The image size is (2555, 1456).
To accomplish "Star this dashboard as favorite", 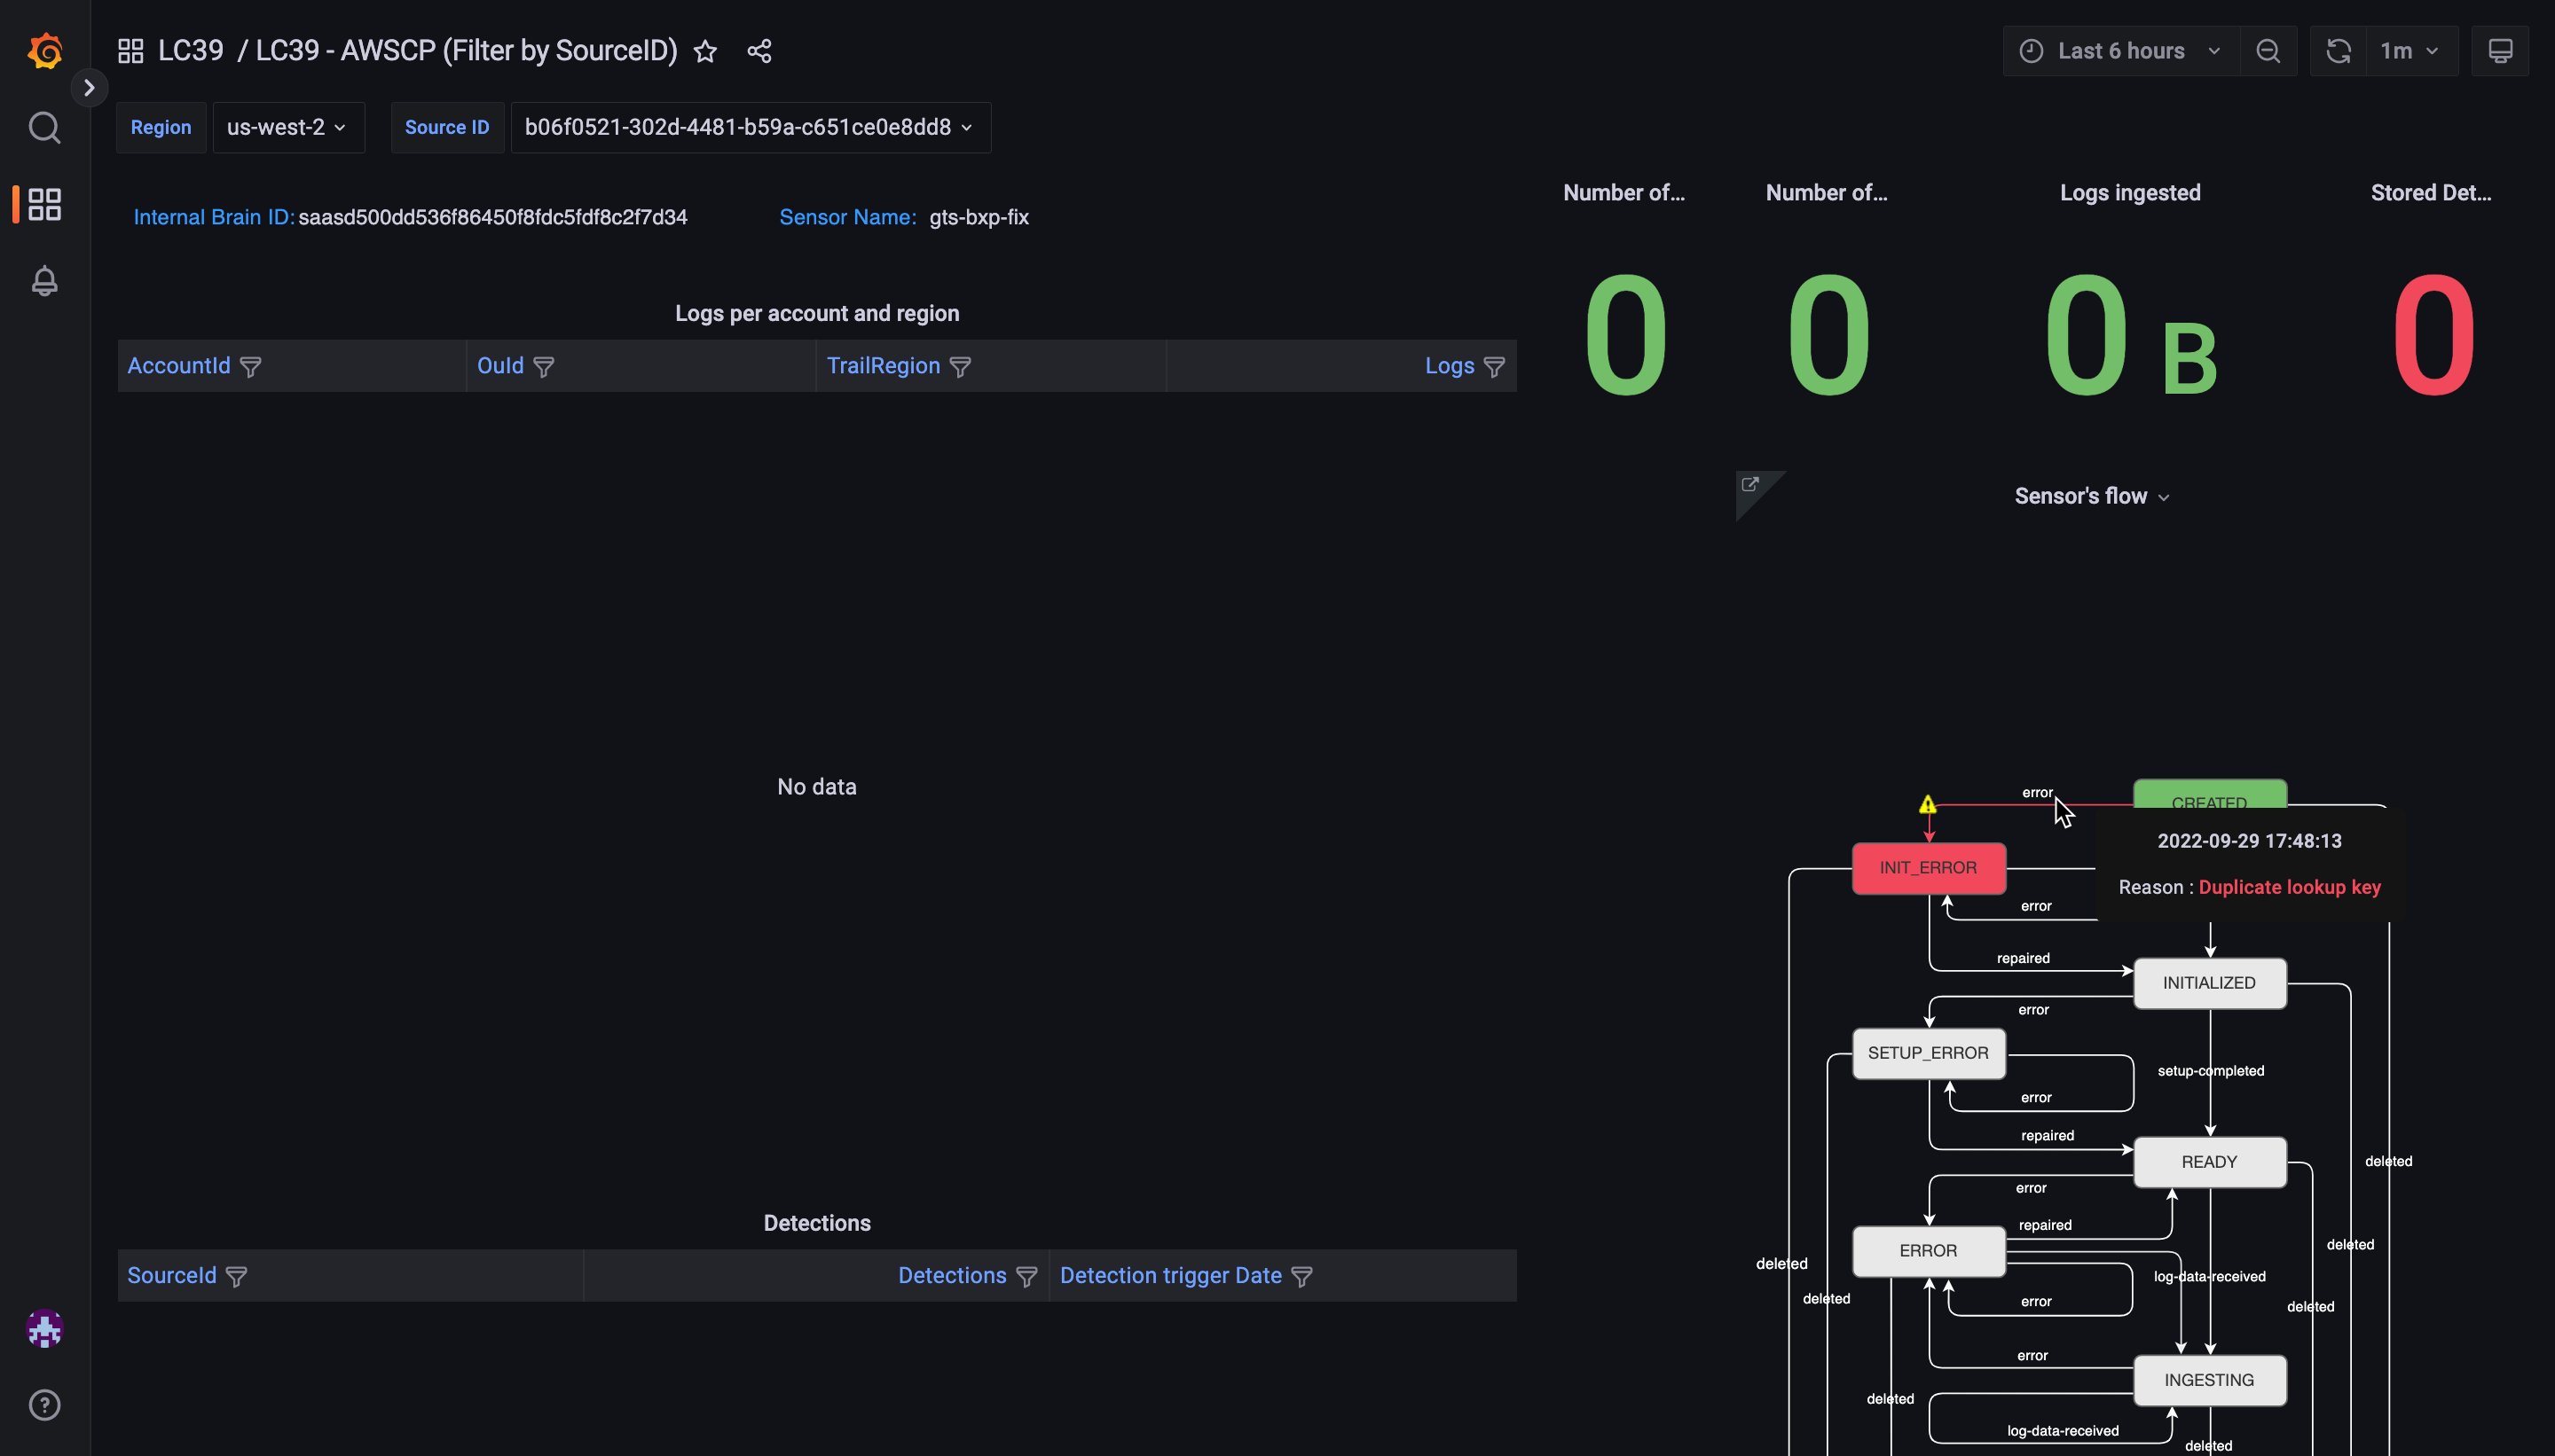I will [x=705, y=51].
